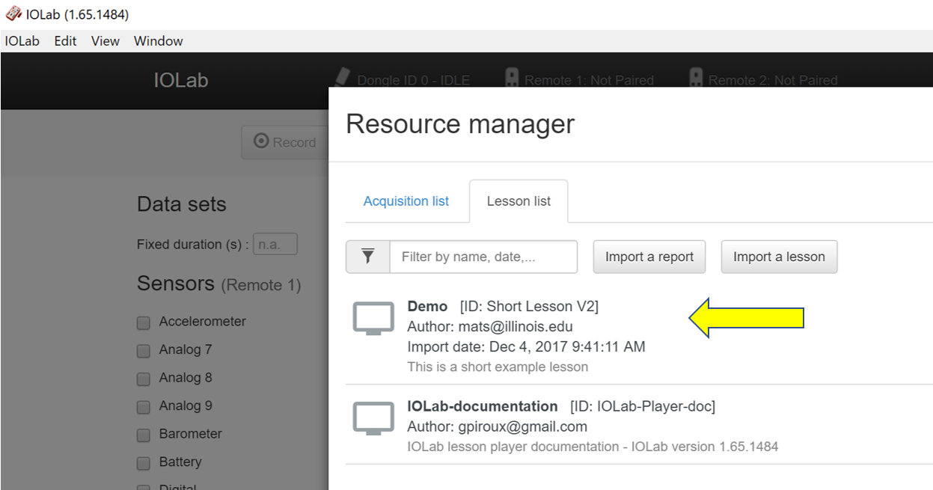
Task: Click the Import a lesson button
Action: click(x=779, y=256)
